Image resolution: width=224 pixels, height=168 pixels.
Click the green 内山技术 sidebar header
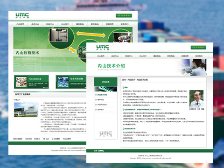tap(105, 82)
